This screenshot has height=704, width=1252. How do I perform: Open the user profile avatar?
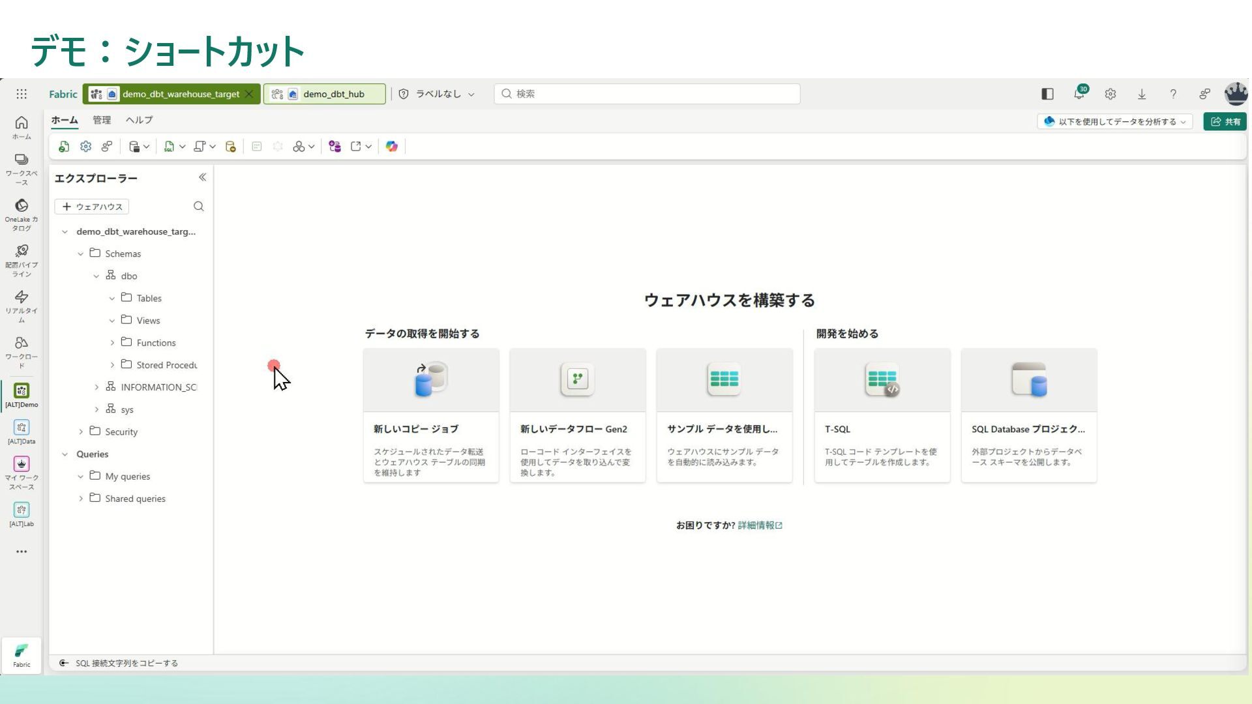(x=1236, y=94)
